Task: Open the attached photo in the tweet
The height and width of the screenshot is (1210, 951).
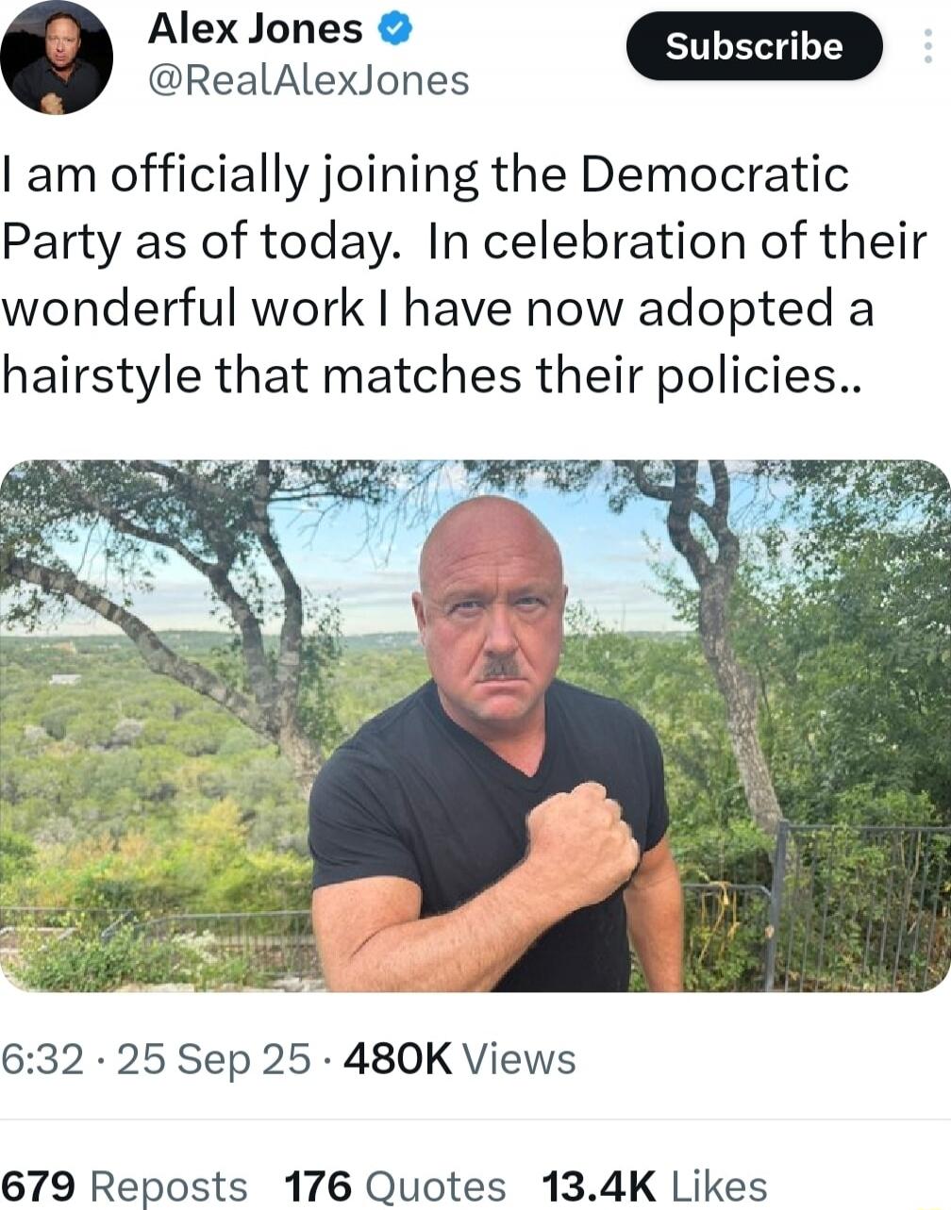Action: [475, 725]
